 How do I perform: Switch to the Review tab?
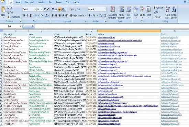pyautogui.click(x=59, y=2)
